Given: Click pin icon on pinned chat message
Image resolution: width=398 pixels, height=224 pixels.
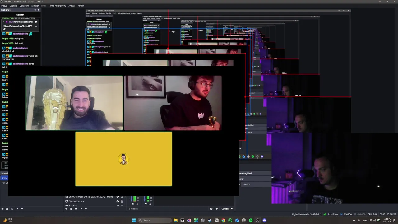Looking at the screenshot, I should click(x=4, y=22).
